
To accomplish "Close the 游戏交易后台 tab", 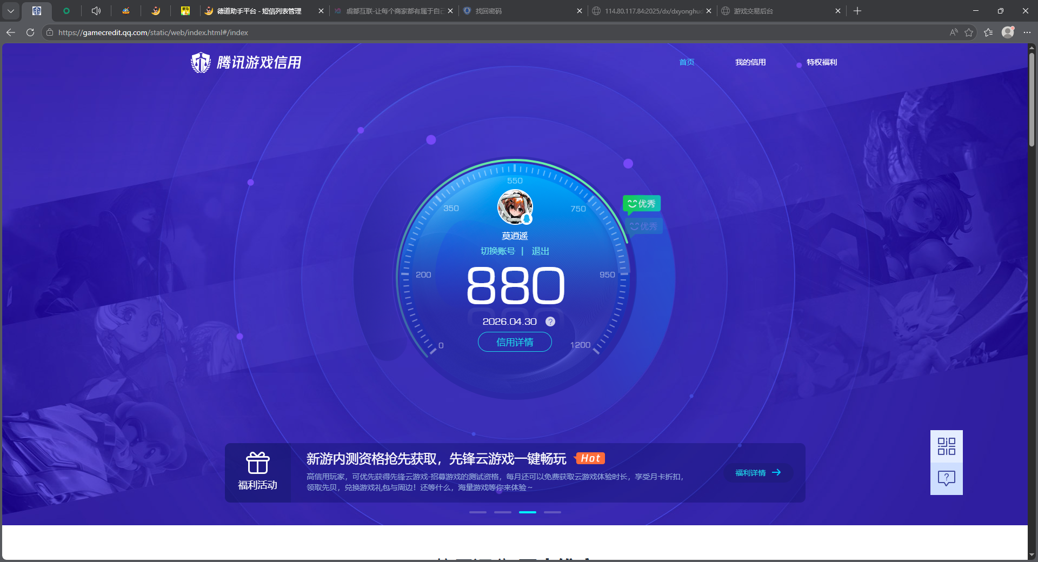I will (x=838, y=11).
